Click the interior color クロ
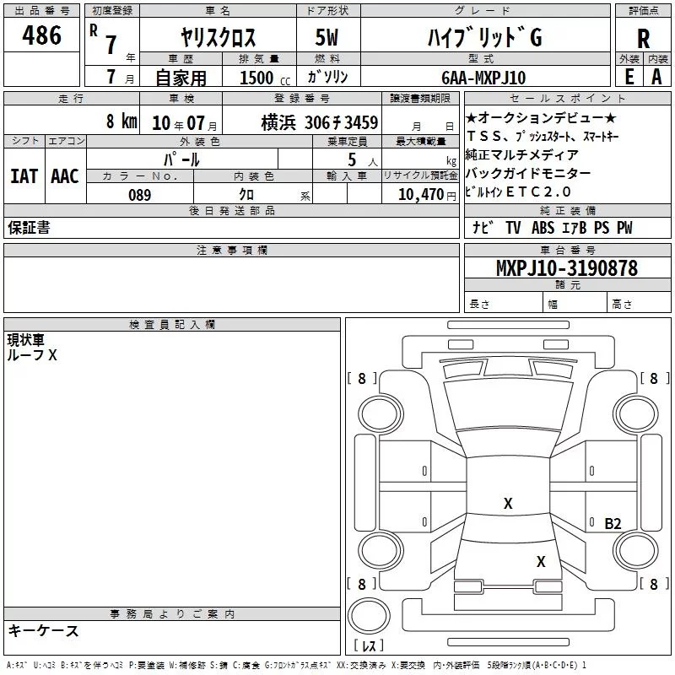 pos(246,194)
